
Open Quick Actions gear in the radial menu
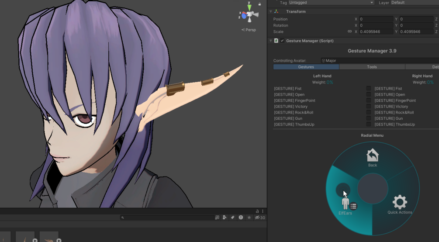400,202
